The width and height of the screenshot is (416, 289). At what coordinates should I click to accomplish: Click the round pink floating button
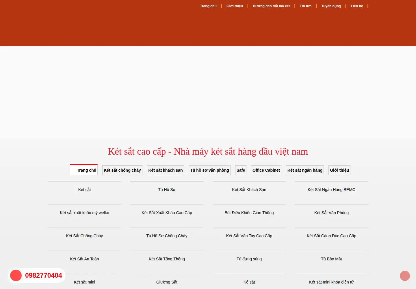pos(405,276)
